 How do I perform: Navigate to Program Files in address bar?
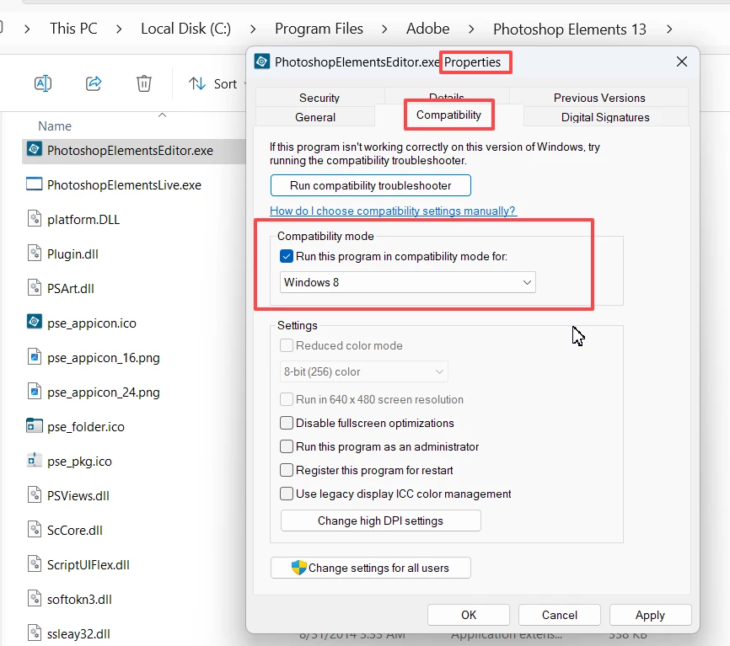319,29
